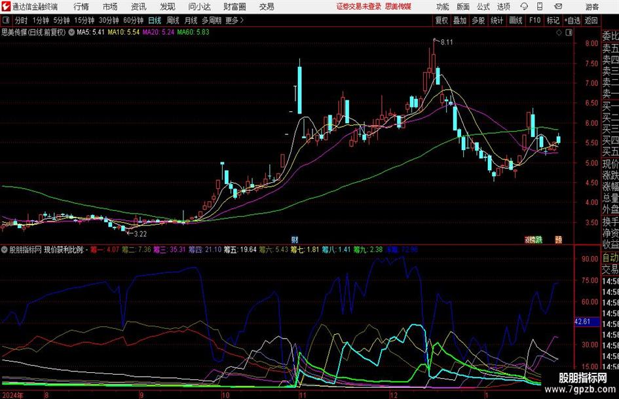Switch to the 15分钟 period tab
Screen dimensions: 619x399
click(x=84, y=20)
